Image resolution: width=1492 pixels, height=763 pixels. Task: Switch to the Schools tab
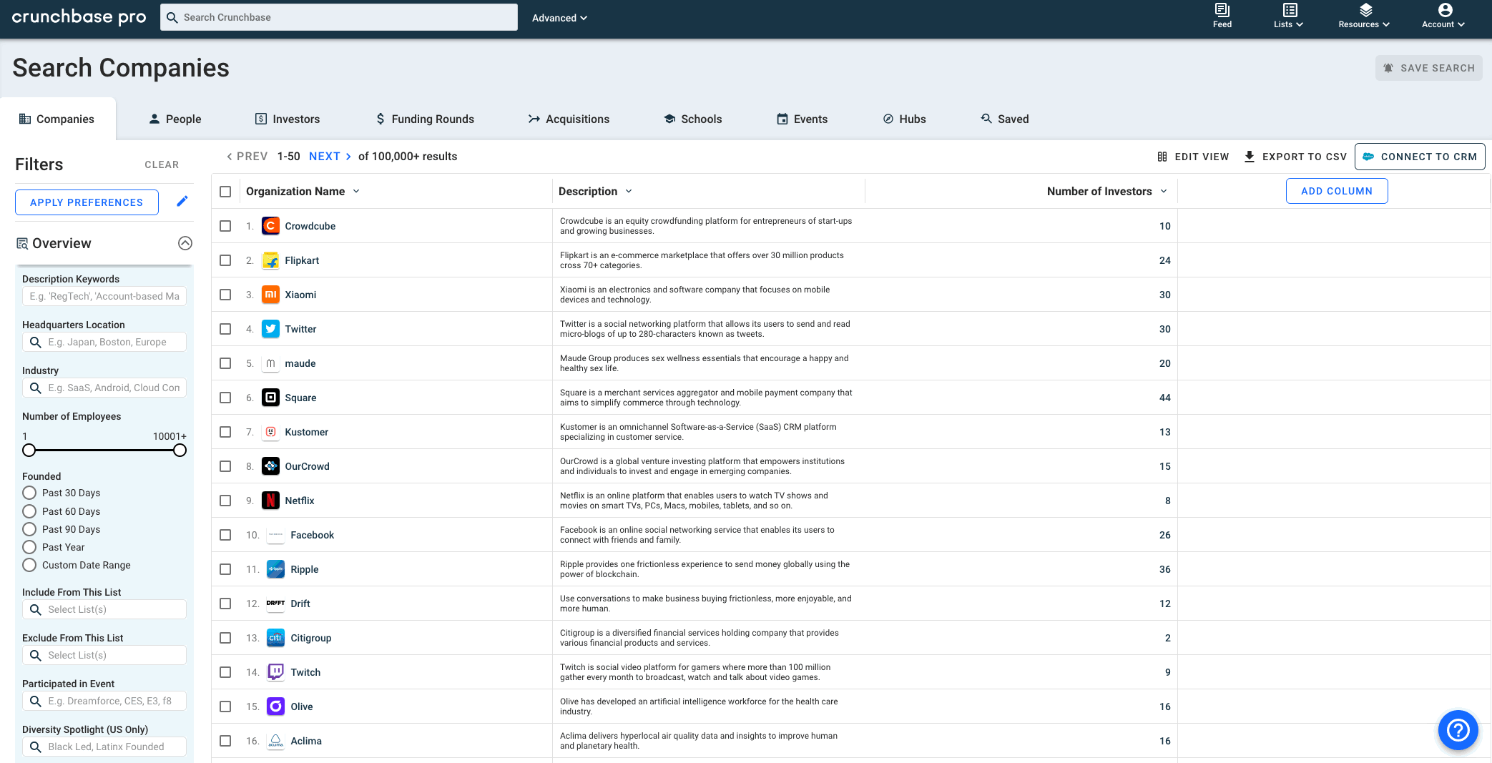[x=693, y=119]
